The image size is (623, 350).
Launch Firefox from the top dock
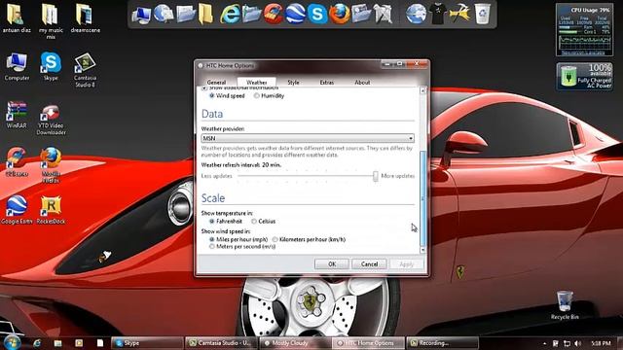[x=340, y=14]
